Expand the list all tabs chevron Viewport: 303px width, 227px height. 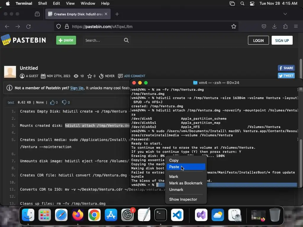click(x=285, y=14)
